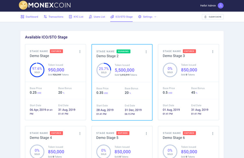Click the EXPIRED badge on Demo Stage 3
The width and height of the screenshot is (244, 158).
189,51
